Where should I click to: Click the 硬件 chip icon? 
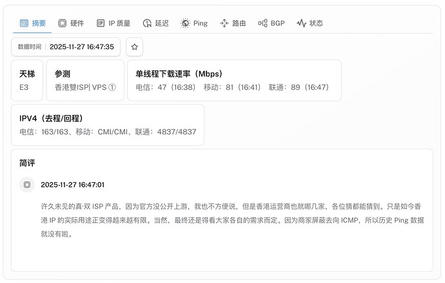[62, 23]
